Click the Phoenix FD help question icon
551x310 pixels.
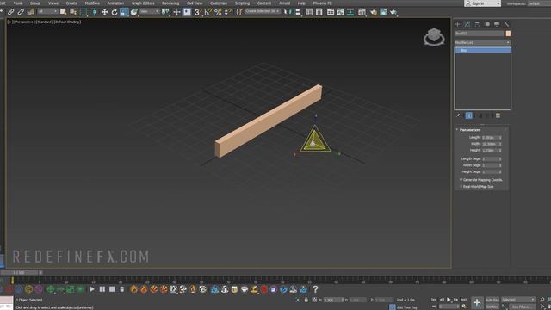point(315,289)
